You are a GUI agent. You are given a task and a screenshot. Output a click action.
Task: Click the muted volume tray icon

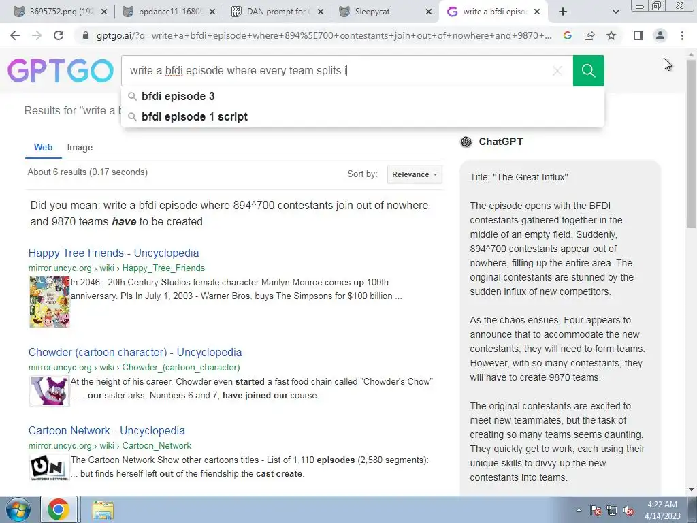[628, 510]
